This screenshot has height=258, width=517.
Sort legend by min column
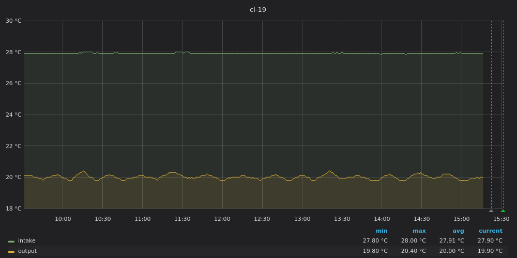pos(382,231)
